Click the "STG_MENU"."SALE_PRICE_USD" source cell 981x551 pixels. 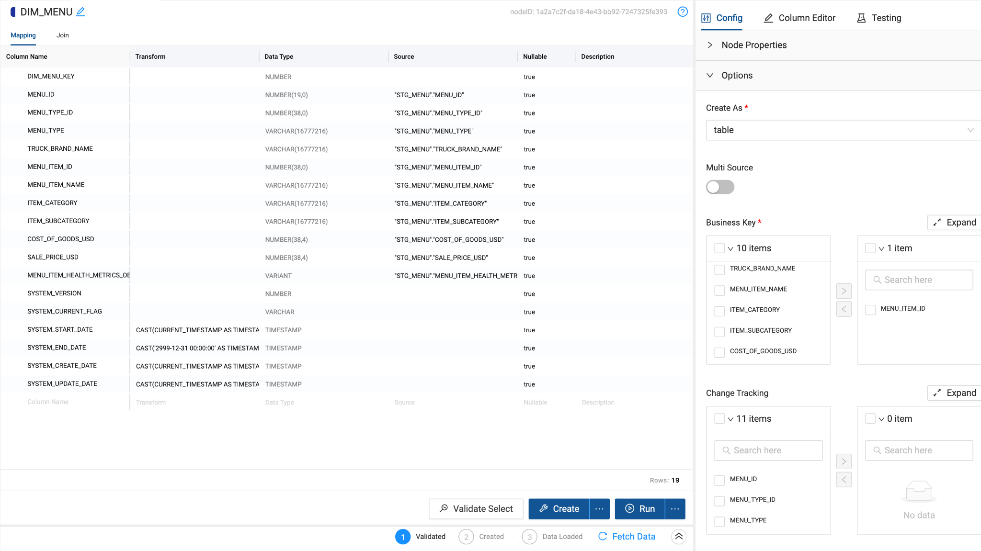coord(441,258)
